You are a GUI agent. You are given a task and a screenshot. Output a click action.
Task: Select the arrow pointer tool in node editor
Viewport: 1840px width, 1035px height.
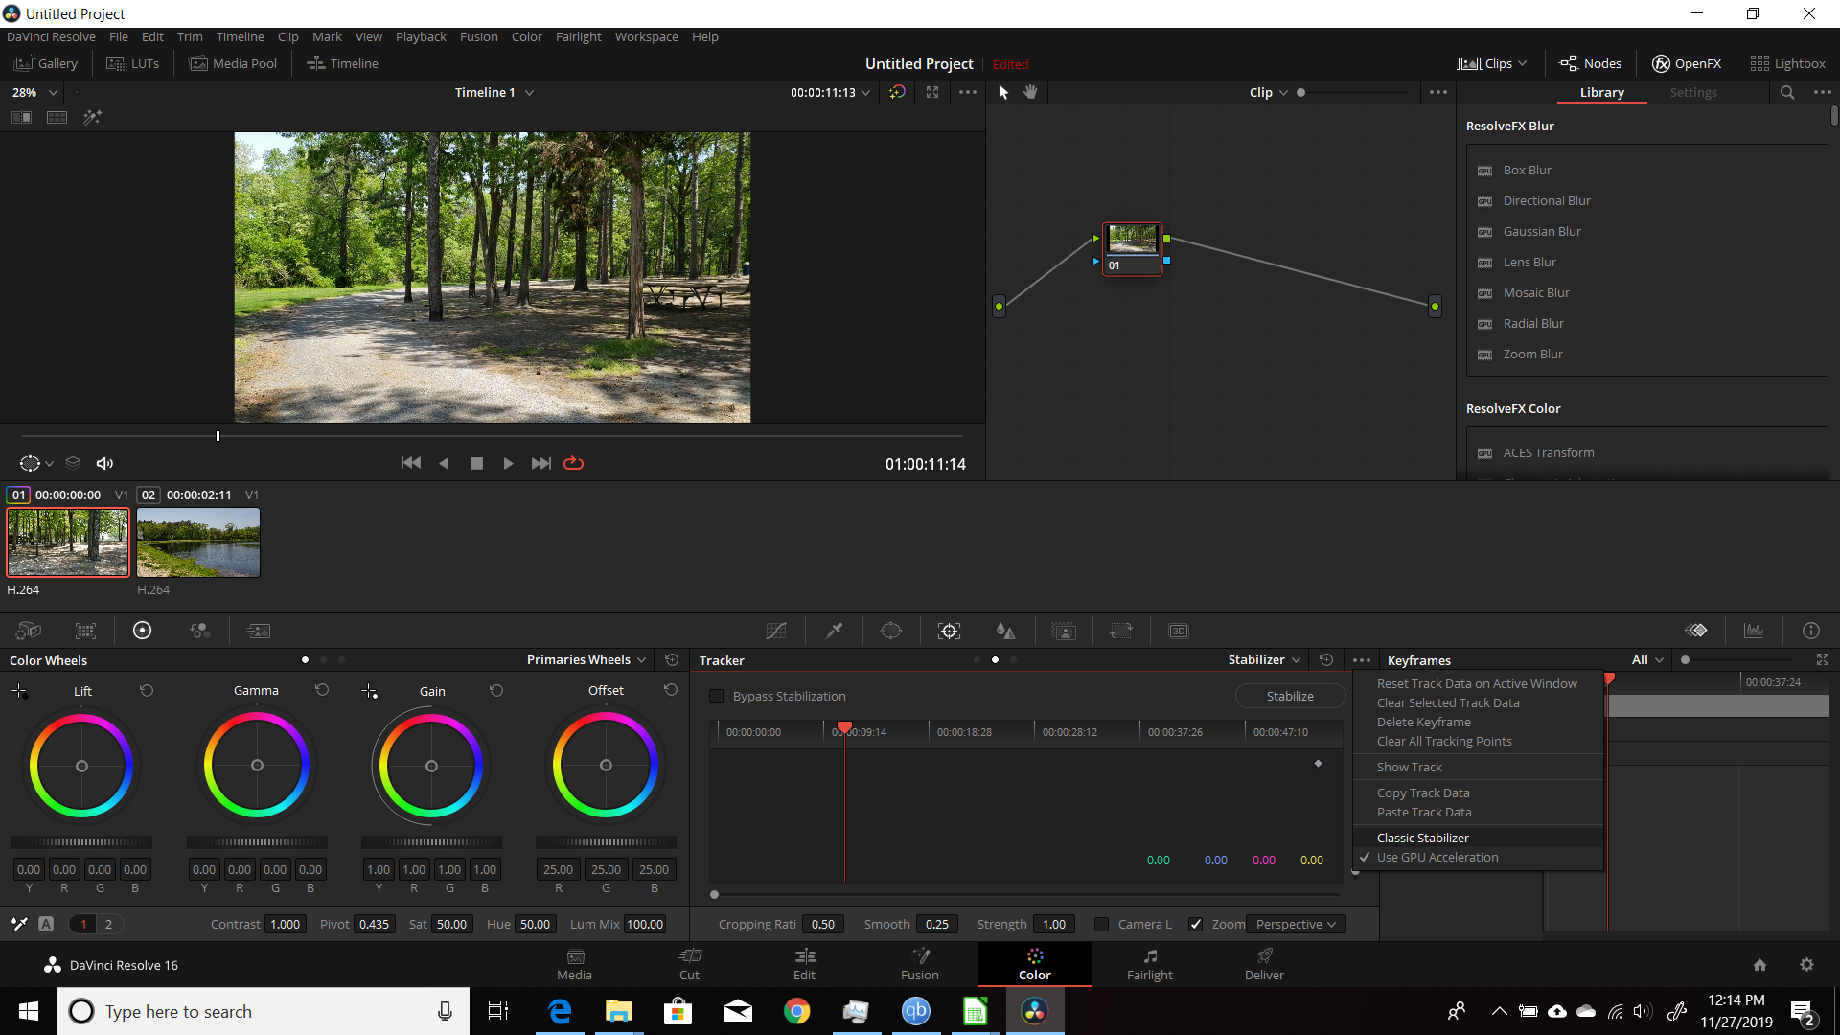pyautogui.click(x=1003, y=92)
